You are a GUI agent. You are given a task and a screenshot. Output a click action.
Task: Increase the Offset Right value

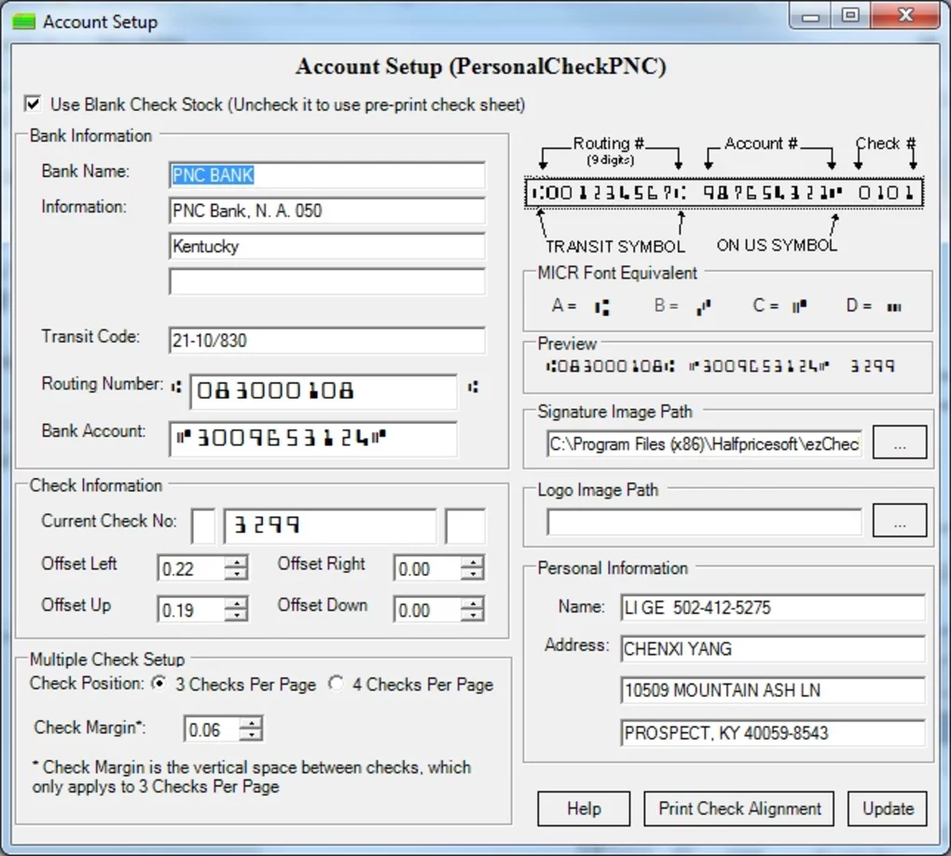(475, 562)
